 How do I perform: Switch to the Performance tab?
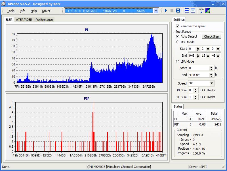point(44,20)
